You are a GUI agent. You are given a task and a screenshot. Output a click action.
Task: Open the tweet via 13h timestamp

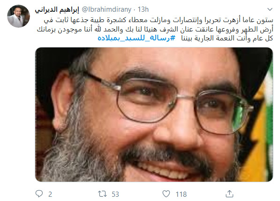[x=143, y=9]
